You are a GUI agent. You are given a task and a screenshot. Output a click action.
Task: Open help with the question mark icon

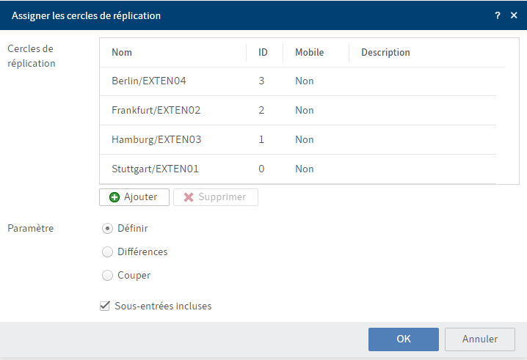click(498, 15)
